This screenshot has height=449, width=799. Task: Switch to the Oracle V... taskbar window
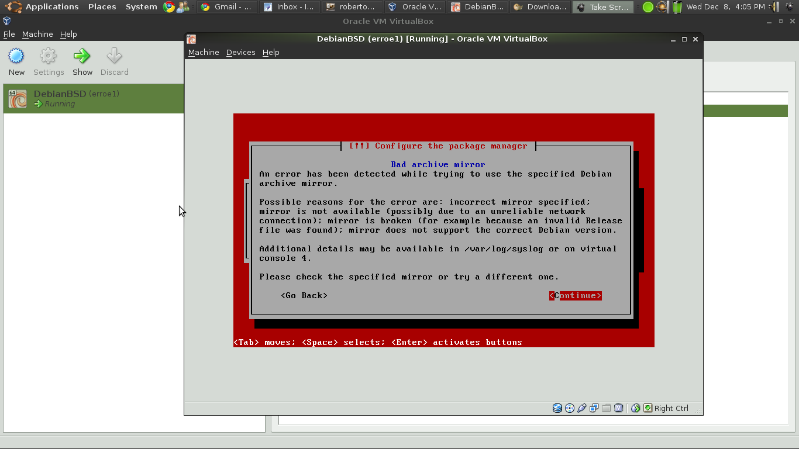click(x=415, y=7)
